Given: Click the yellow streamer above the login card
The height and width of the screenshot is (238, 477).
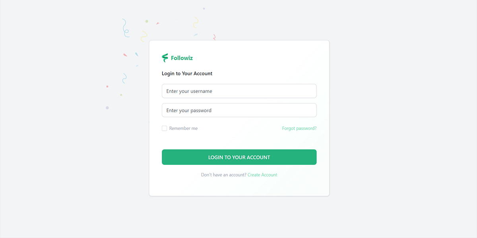Looking at the screenshot, I should point(196,22).
